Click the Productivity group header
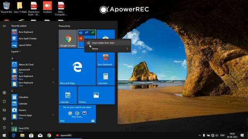The height and width of the screenshot is (139, 248). coord(64,26)
